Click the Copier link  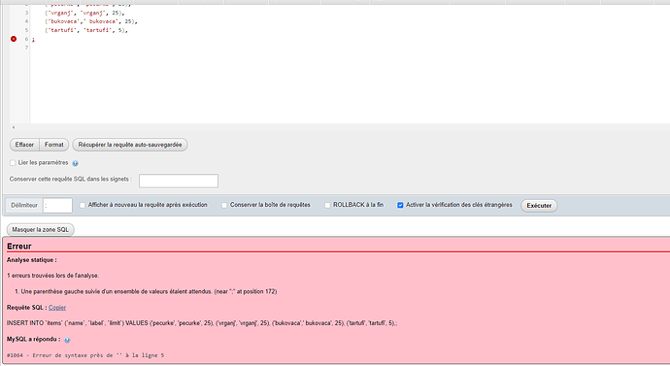pyautogui.click(x=57, y=308)
